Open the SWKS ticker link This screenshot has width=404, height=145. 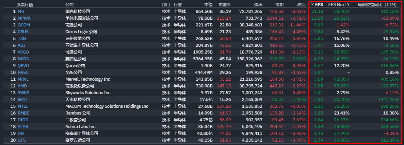coord(24,92)
